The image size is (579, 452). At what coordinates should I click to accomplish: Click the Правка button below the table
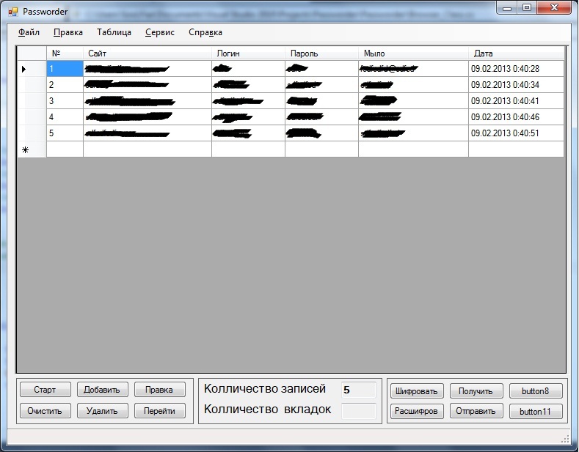159,390
